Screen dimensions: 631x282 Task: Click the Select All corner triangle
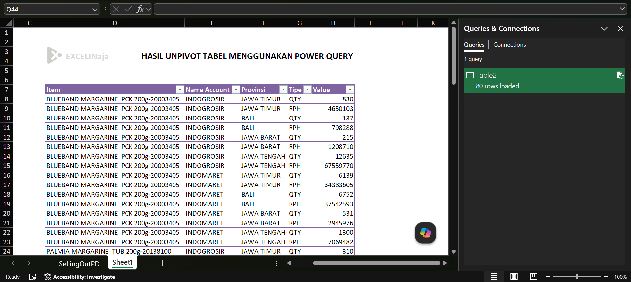pyautogui.click(x=9, y=23)
